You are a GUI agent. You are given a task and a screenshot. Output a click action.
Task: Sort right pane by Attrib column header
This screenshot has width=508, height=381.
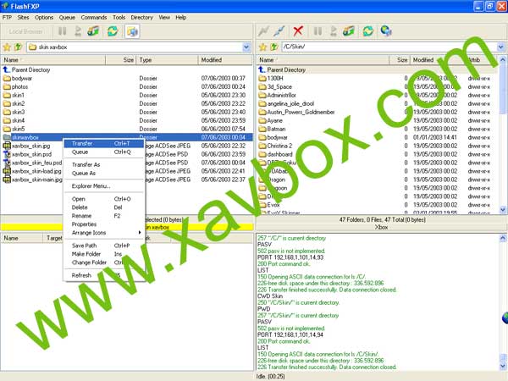coord(480,60)
